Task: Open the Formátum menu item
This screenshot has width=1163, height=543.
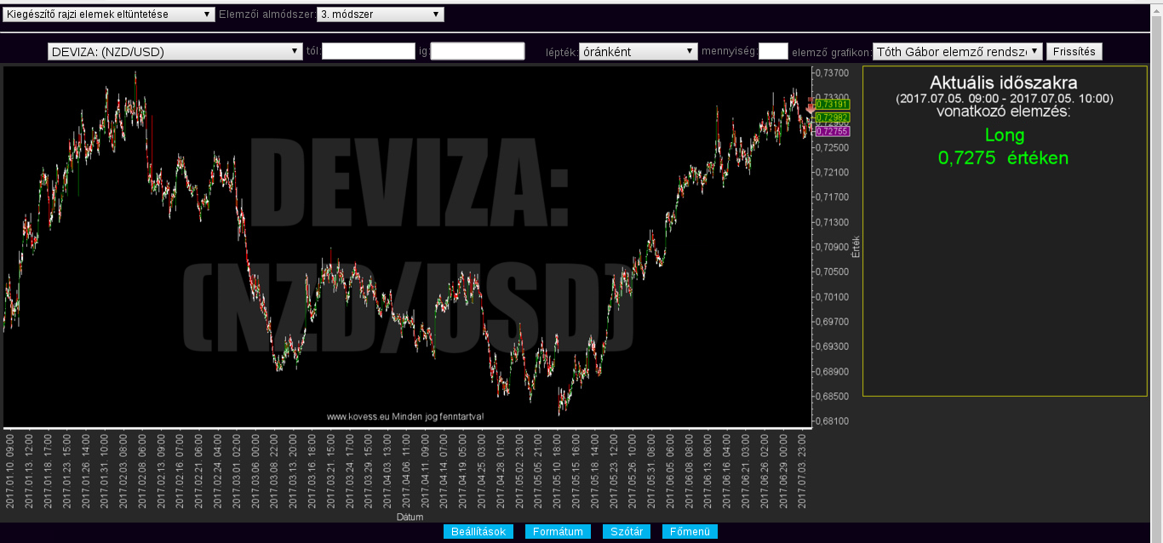Action: 558,532
